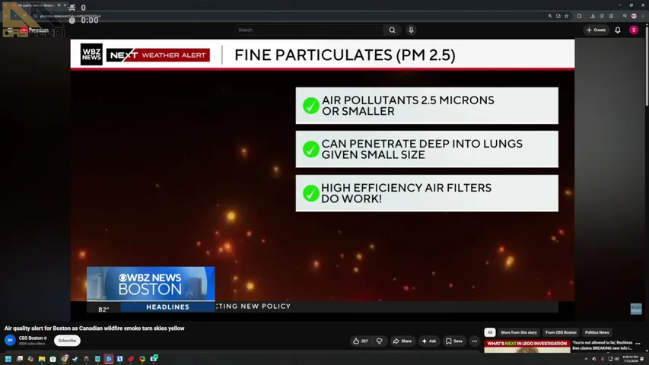
Task: Save video to a playlist
Action: pyautogui.click(x=454, y=341)
